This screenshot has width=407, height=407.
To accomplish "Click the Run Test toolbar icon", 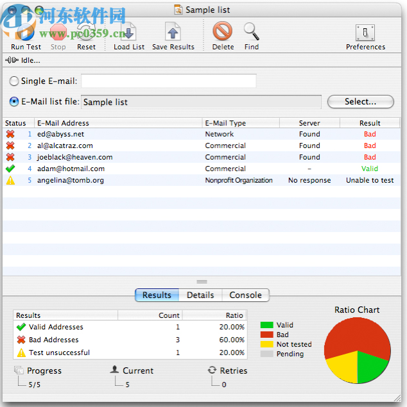I will (26, 31).
